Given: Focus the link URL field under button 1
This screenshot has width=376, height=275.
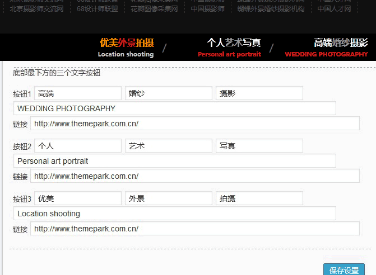Looking at the screenshot, I should point(194,124).
